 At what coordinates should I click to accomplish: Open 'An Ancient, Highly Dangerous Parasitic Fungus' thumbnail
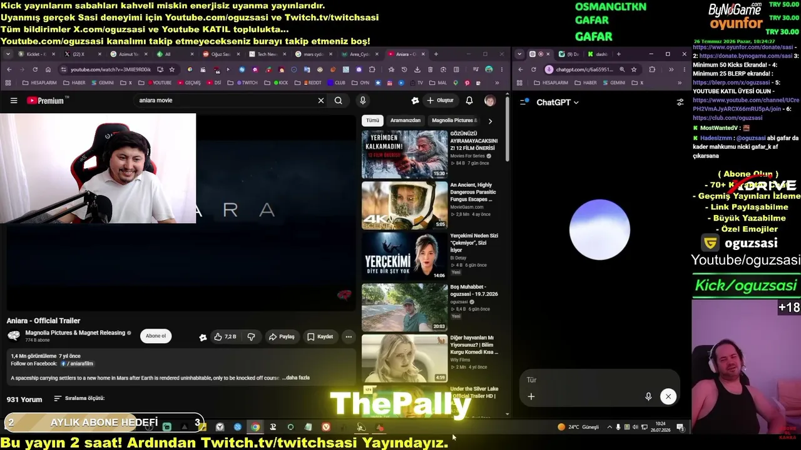(x=405, y=205)
